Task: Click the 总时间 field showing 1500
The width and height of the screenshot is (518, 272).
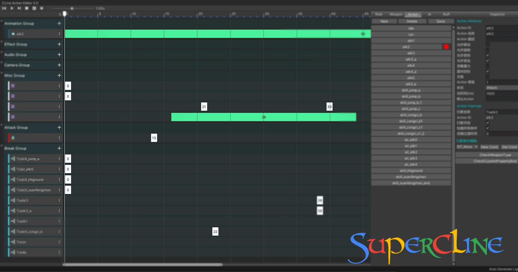Action: [501, 93]
